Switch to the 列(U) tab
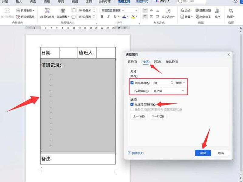The image size is (243, 182). 157,62
